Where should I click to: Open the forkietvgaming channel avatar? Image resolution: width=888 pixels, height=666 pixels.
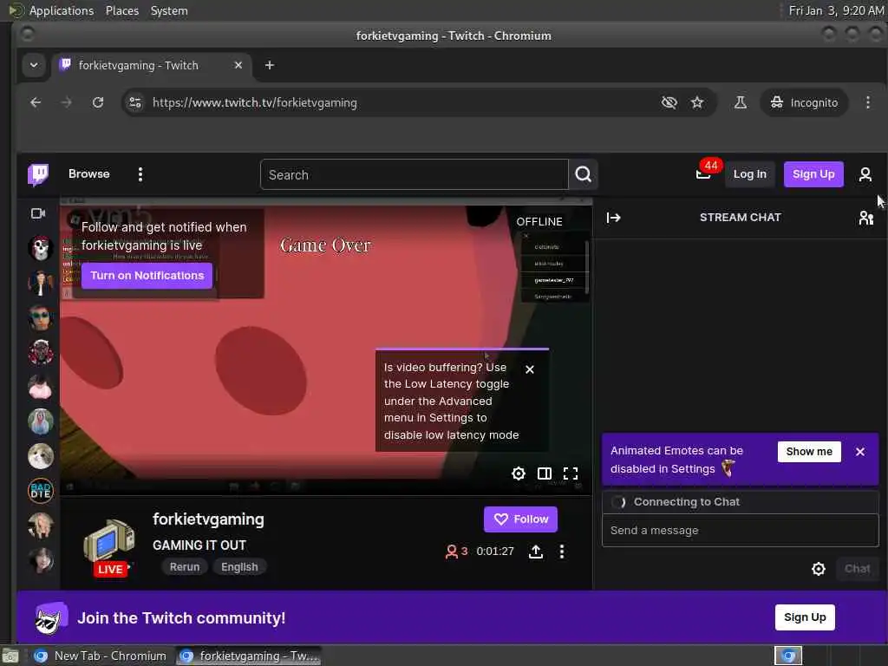pos(109,543)
